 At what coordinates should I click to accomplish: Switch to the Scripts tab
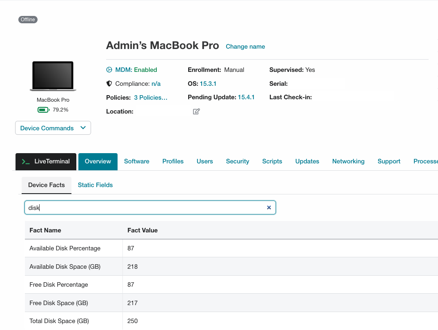pyautogui.click(x=272, y=161)
